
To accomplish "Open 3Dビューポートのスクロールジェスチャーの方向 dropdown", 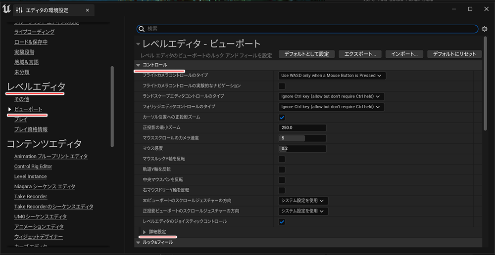I will tap(303, 201).
